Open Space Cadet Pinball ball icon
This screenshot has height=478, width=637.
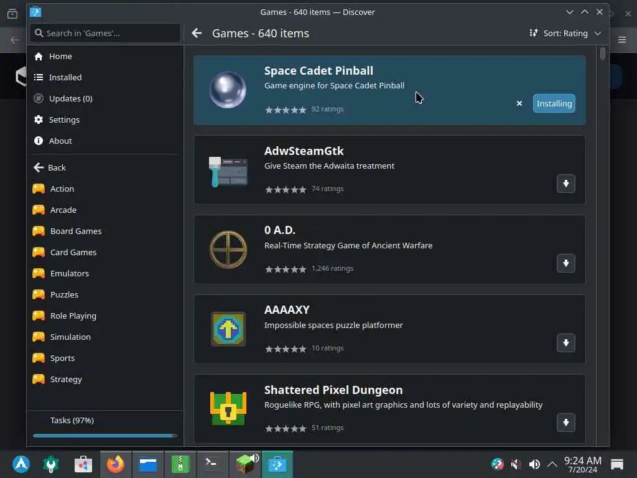pos(228,90)
